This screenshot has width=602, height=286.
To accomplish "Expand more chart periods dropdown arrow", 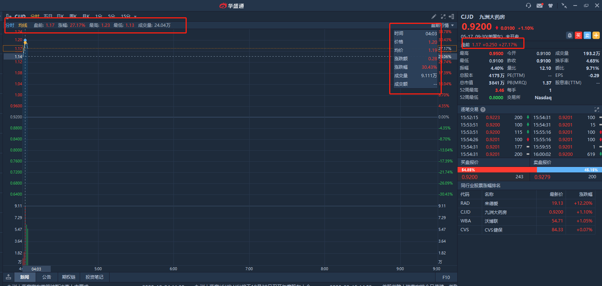I will [135, 17].
